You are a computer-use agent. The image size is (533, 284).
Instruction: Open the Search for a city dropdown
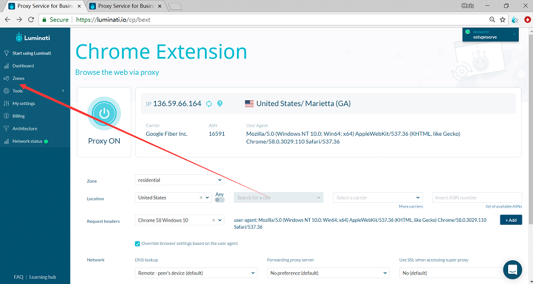tap(278, 197)
